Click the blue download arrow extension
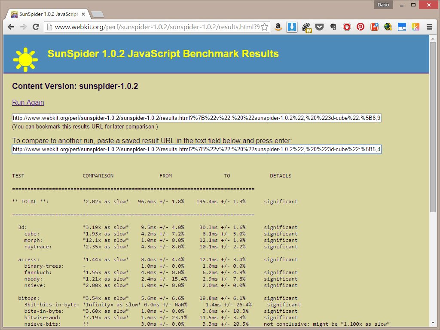 [x=292, y=27]
